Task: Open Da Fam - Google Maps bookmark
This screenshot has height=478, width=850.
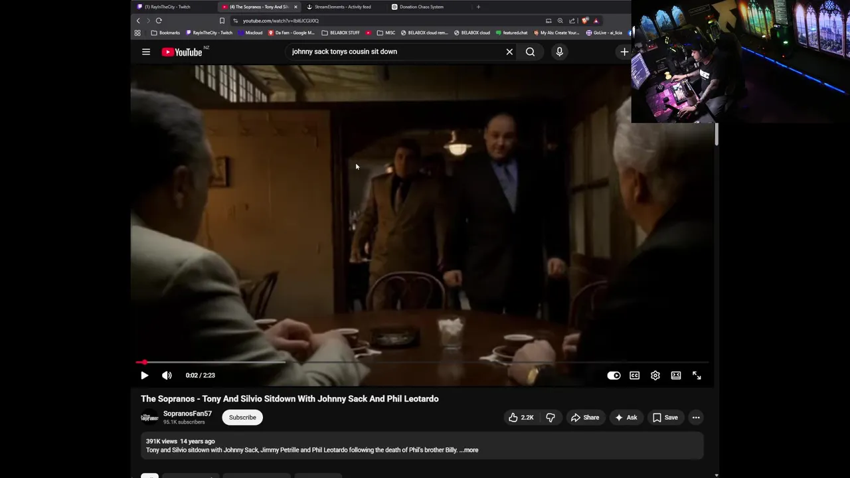Action: [292, 33]
